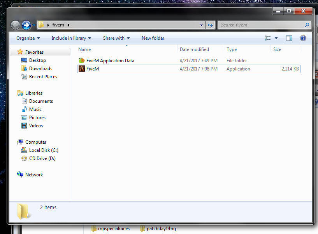
Task: Open Recent Places
Action: 43,77
